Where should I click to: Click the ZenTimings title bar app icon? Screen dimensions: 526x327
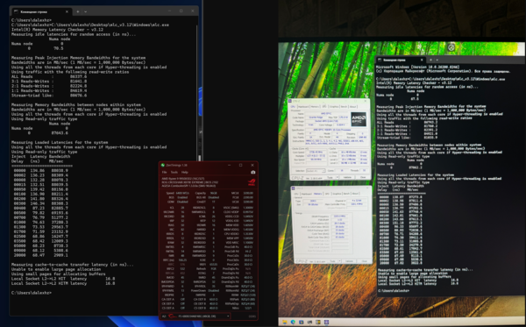click(163, 165)
